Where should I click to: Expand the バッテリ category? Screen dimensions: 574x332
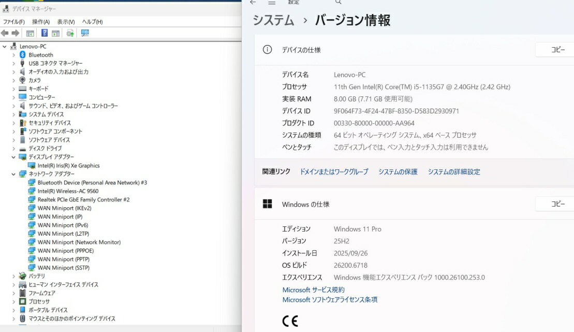(x=14, y=276)
